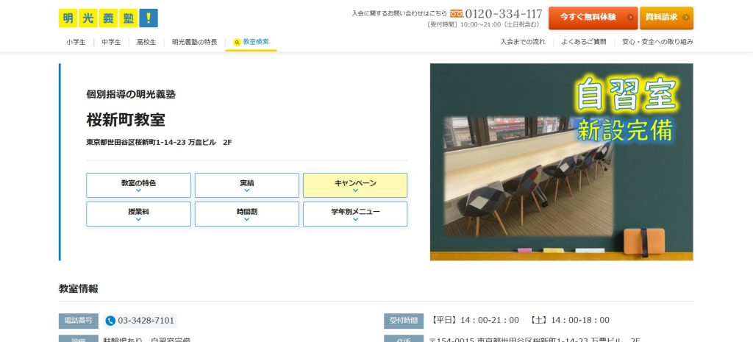Click the header hours [受付時間] 10:00～21:00
The height and width of the screenshot is (342, 753).
pyautogui.click(x=484, y=24)
